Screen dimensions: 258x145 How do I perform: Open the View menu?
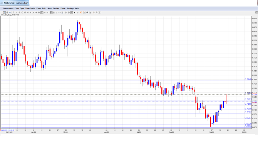(x=39, y=8)
